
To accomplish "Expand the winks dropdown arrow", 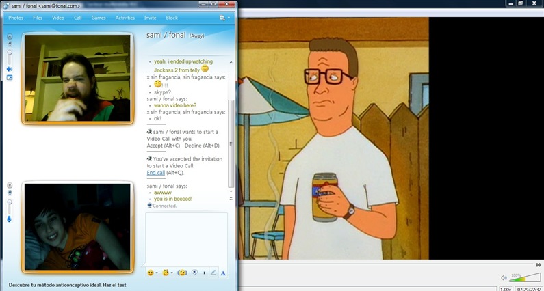I will coord(172,273).
